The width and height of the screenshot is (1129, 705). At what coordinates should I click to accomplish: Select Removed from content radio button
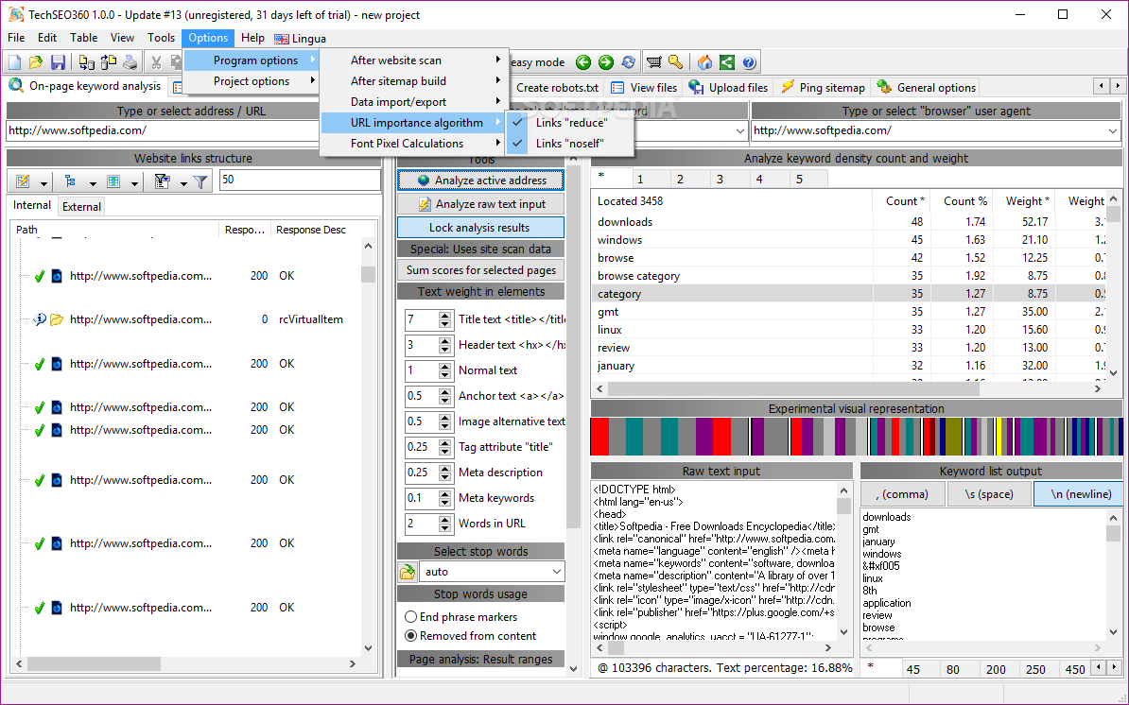pos(411,636)
